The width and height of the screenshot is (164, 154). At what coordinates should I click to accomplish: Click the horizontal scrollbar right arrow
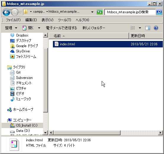pos(160,133)
